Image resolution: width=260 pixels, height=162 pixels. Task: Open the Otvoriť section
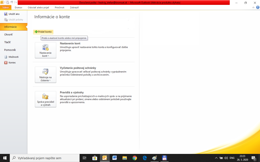click(8, 34)
